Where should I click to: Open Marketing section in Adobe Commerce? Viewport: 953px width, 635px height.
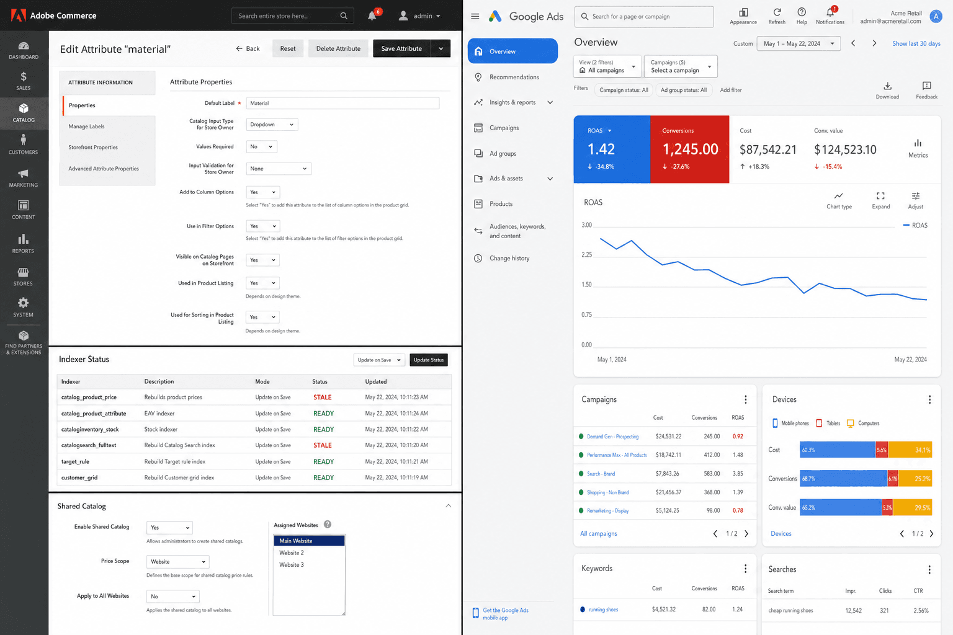(24, 178)
